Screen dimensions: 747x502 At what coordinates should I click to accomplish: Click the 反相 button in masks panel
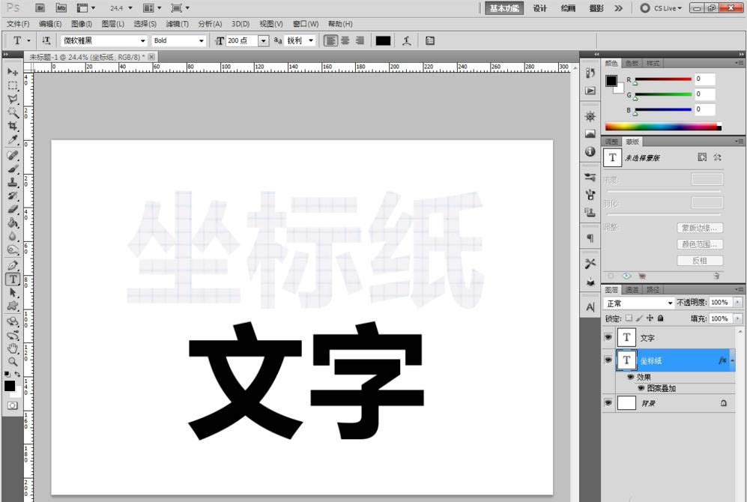coord(702,258)
